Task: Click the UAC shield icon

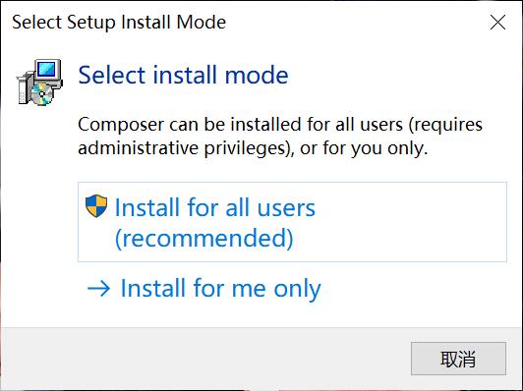Action: click(x=96, y=206)
